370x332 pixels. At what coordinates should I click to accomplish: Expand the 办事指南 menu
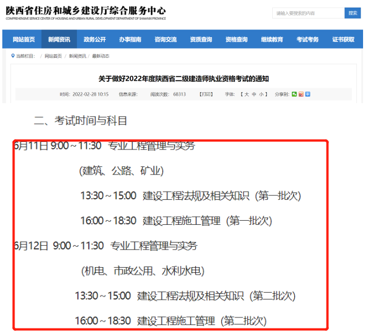click(130, 39)
